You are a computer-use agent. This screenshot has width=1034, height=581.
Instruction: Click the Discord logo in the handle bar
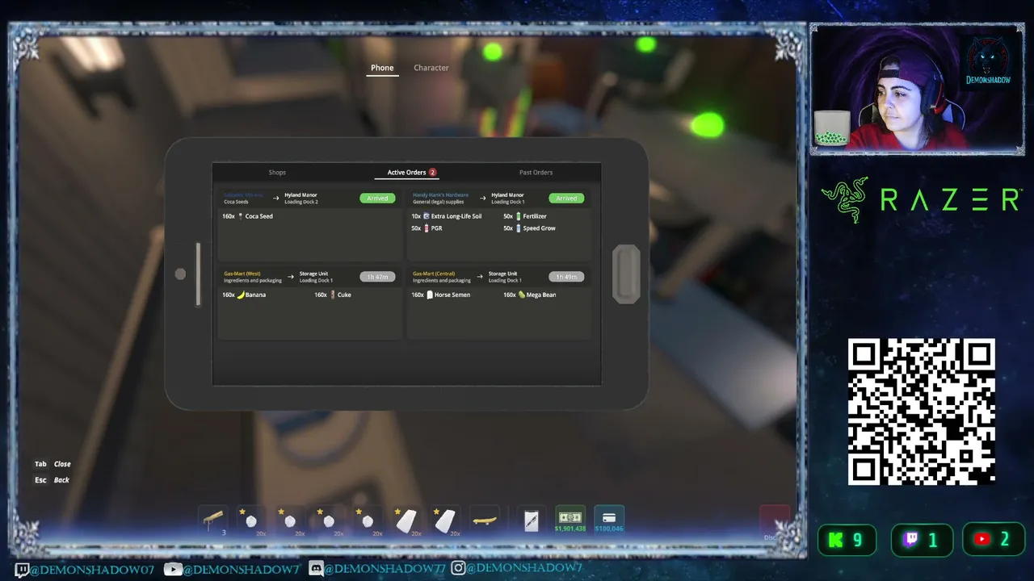[316, 570]
